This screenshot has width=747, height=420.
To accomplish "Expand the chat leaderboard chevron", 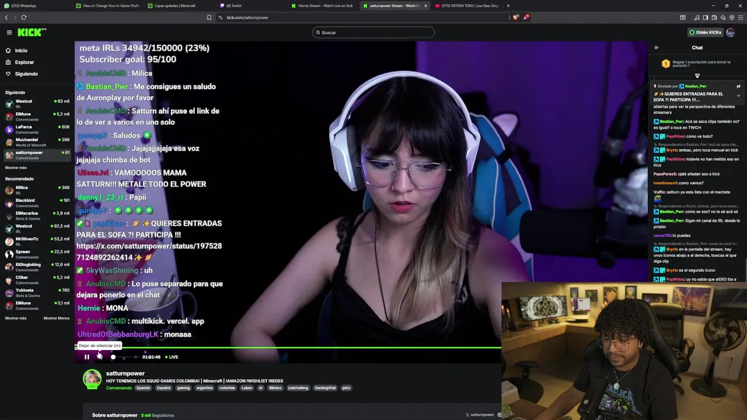I will tap(697, 76).
